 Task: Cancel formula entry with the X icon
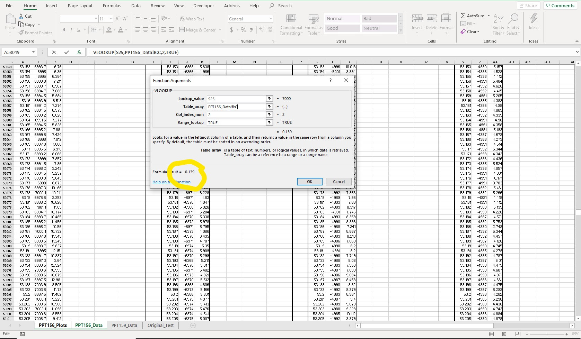(x=54, y=52)
